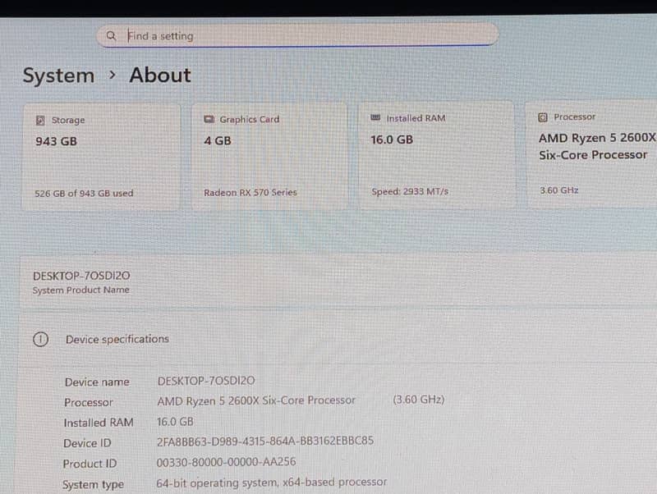Viewport: 657px width, 494px height.
Task: Click the Device specifications info icon
Action: click(41, 340)
